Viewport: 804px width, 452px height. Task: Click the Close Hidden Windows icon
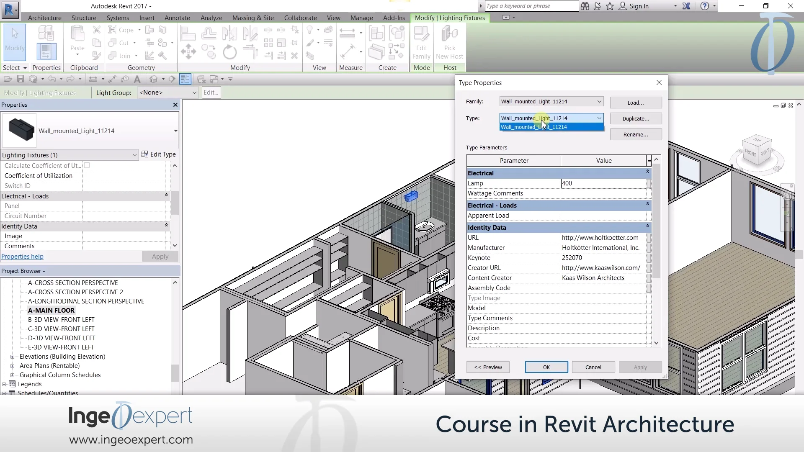click(201, 79)
